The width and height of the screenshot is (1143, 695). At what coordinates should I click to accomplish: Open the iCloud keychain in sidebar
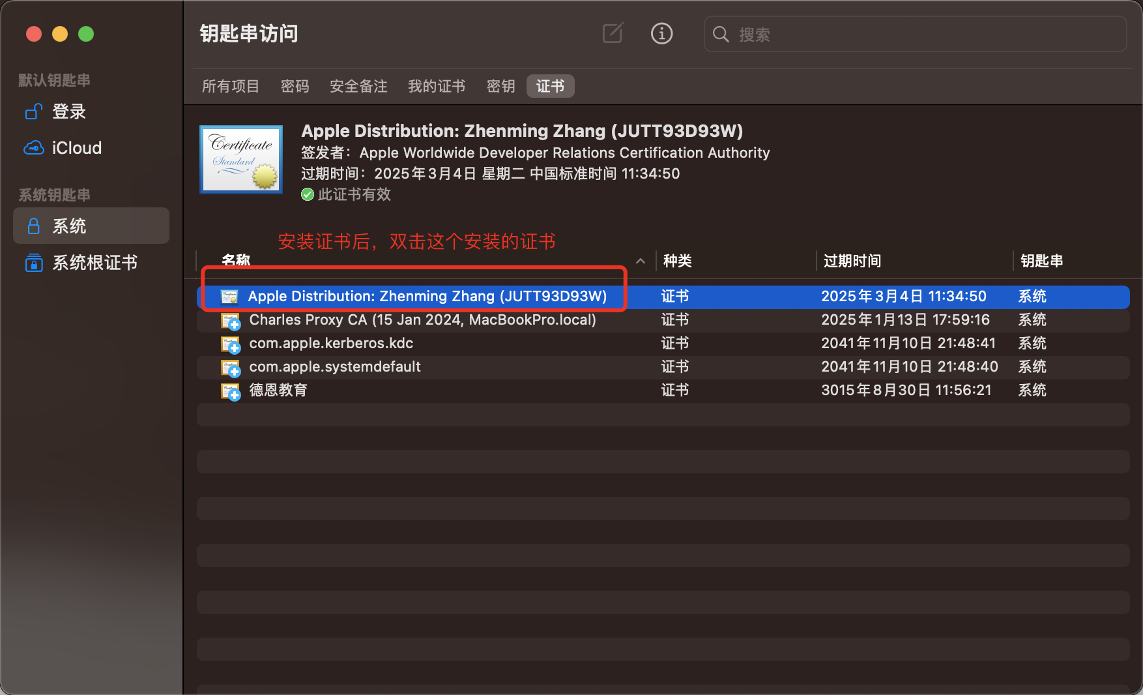[x=91, y=148]
